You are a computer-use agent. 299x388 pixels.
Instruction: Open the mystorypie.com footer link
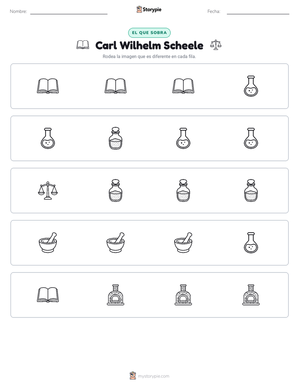pyautogui.click(x=149, y=376)
